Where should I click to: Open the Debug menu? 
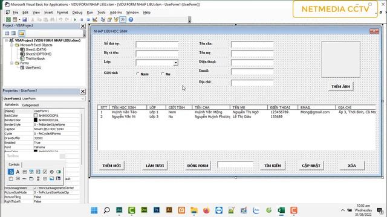77,12
